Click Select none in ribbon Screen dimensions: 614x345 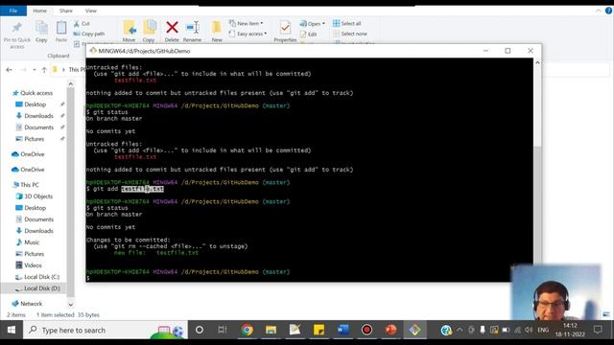coord(350,34)
